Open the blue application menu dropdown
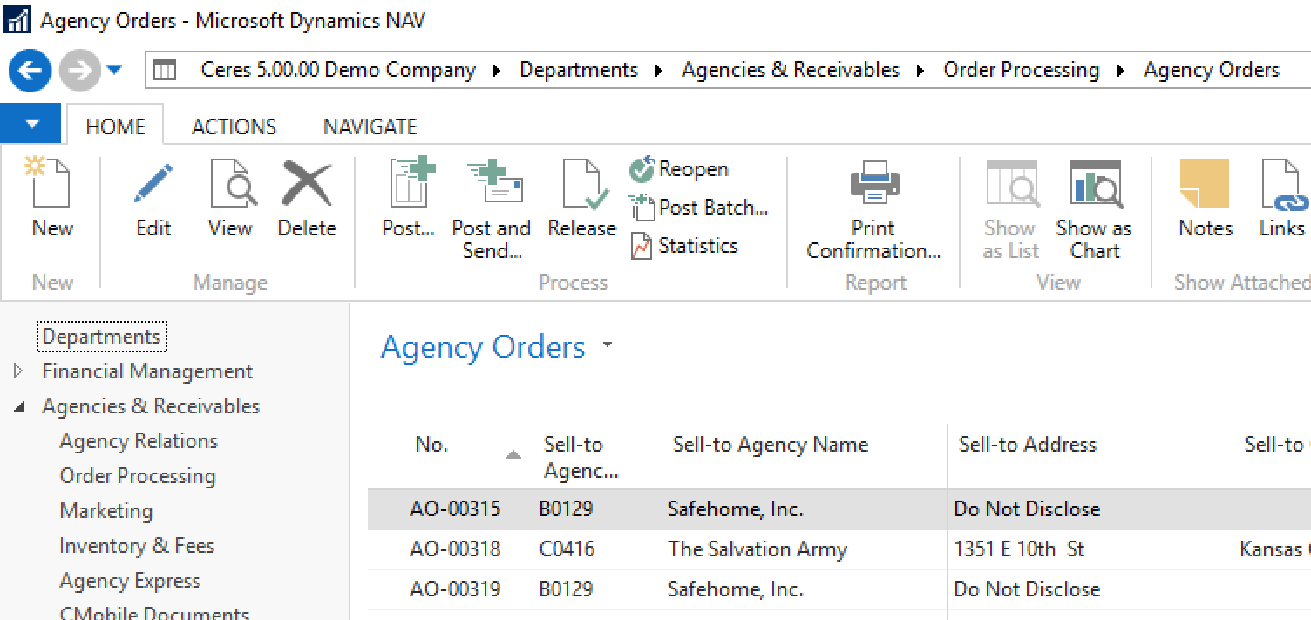This screenshot has width=1311, height=620. [x=31, y=125]
